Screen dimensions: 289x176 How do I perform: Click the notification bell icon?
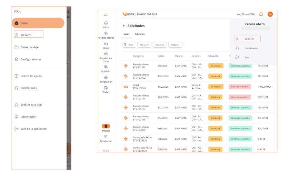click(261, 14)
